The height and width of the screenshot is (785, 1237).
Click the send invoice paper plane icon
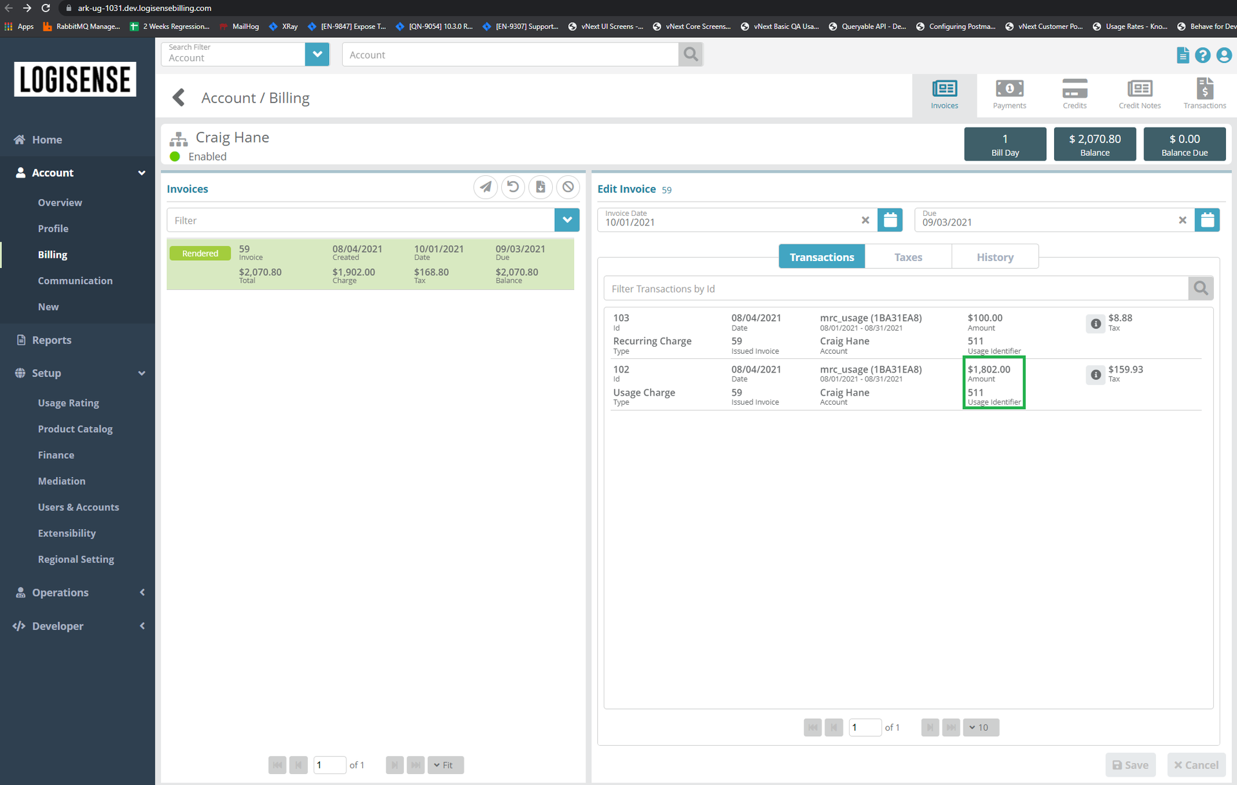[486, 187]
